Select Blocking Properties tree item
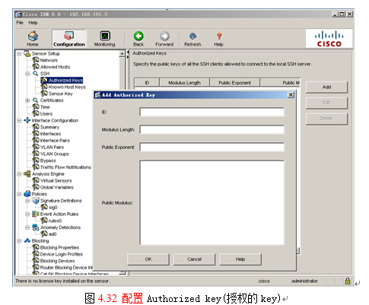The image size is (369, 305). 59,247
